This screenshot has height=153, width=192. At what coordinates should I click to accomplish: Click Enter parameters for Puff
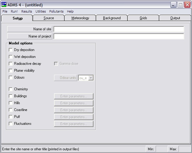[x=74, y=117]
